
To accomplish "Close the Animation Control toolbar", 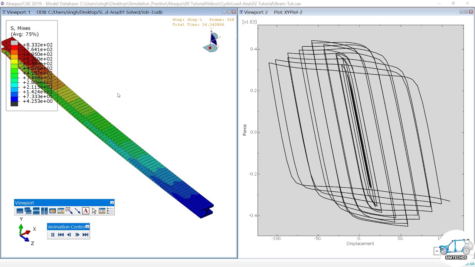I will pos(87,227).
